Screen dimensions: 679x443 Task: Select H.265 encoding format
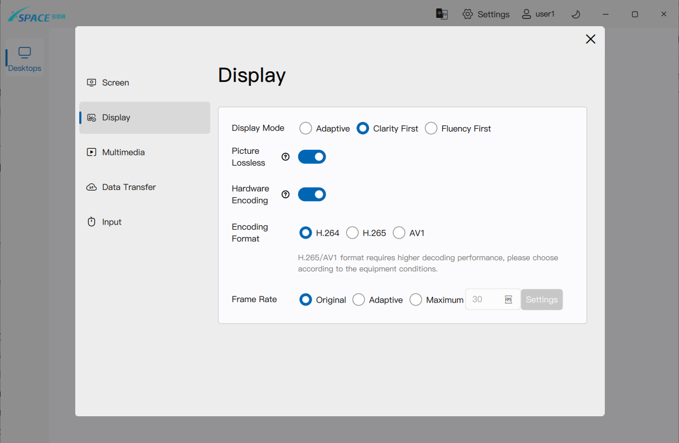[352, 233]
